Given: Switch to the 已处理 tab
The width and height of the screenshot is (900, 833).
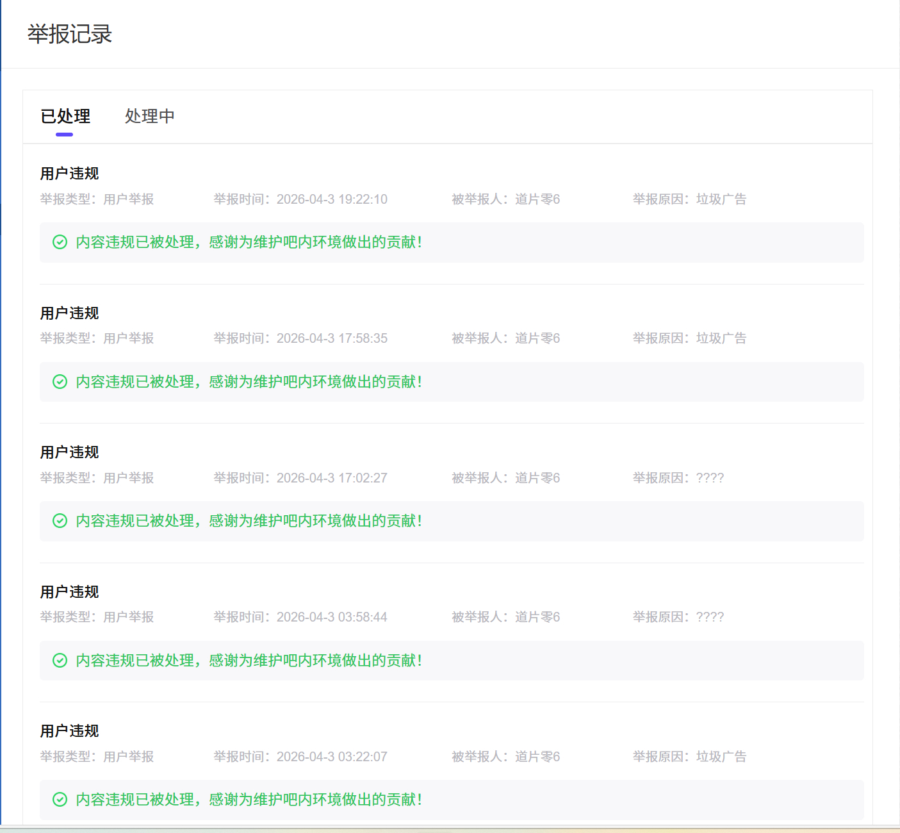Looking at the screenshot, I should click(65, 116).
